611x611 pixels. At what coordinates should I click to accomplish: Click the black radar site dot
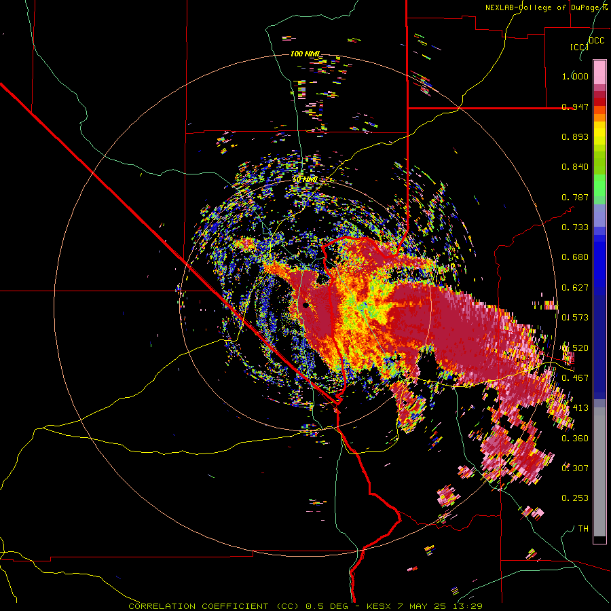coord(305,305)
